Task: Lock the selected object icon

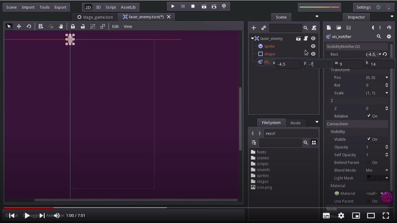Action: pyautogui.click(x=73, y=27)
